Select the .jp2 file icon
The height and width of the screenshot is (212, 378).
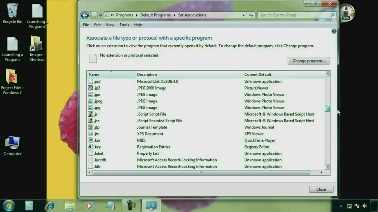91,88
